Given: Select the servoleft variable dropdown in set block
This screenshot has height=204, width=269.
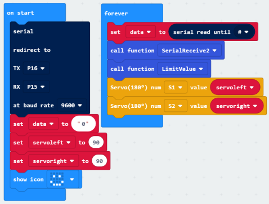Looking at the screenshot, I should tap(52, 143).
